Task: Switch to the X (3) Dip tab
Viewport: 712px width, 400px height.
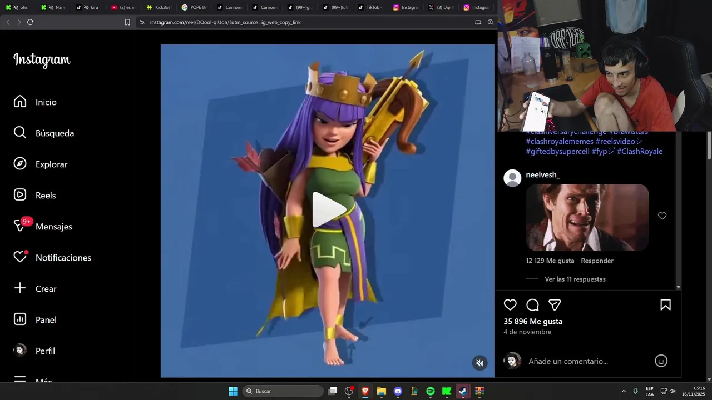Action: 442,7
